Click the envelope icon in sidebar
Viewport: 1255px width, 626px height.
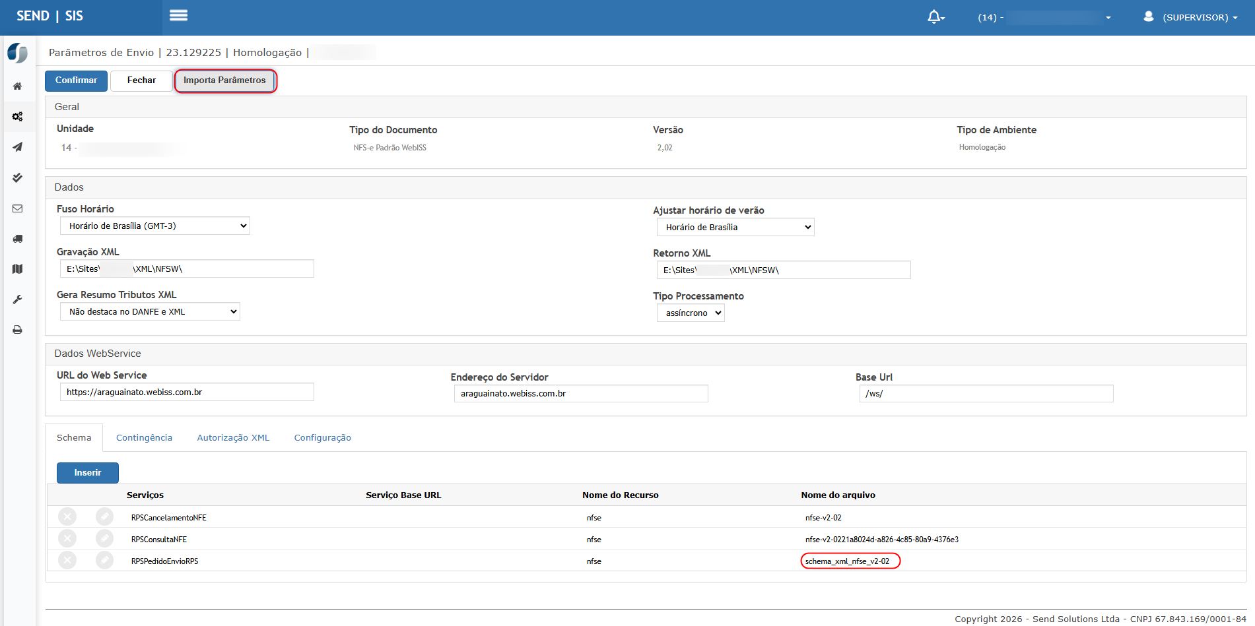click(x=18, y=208)
